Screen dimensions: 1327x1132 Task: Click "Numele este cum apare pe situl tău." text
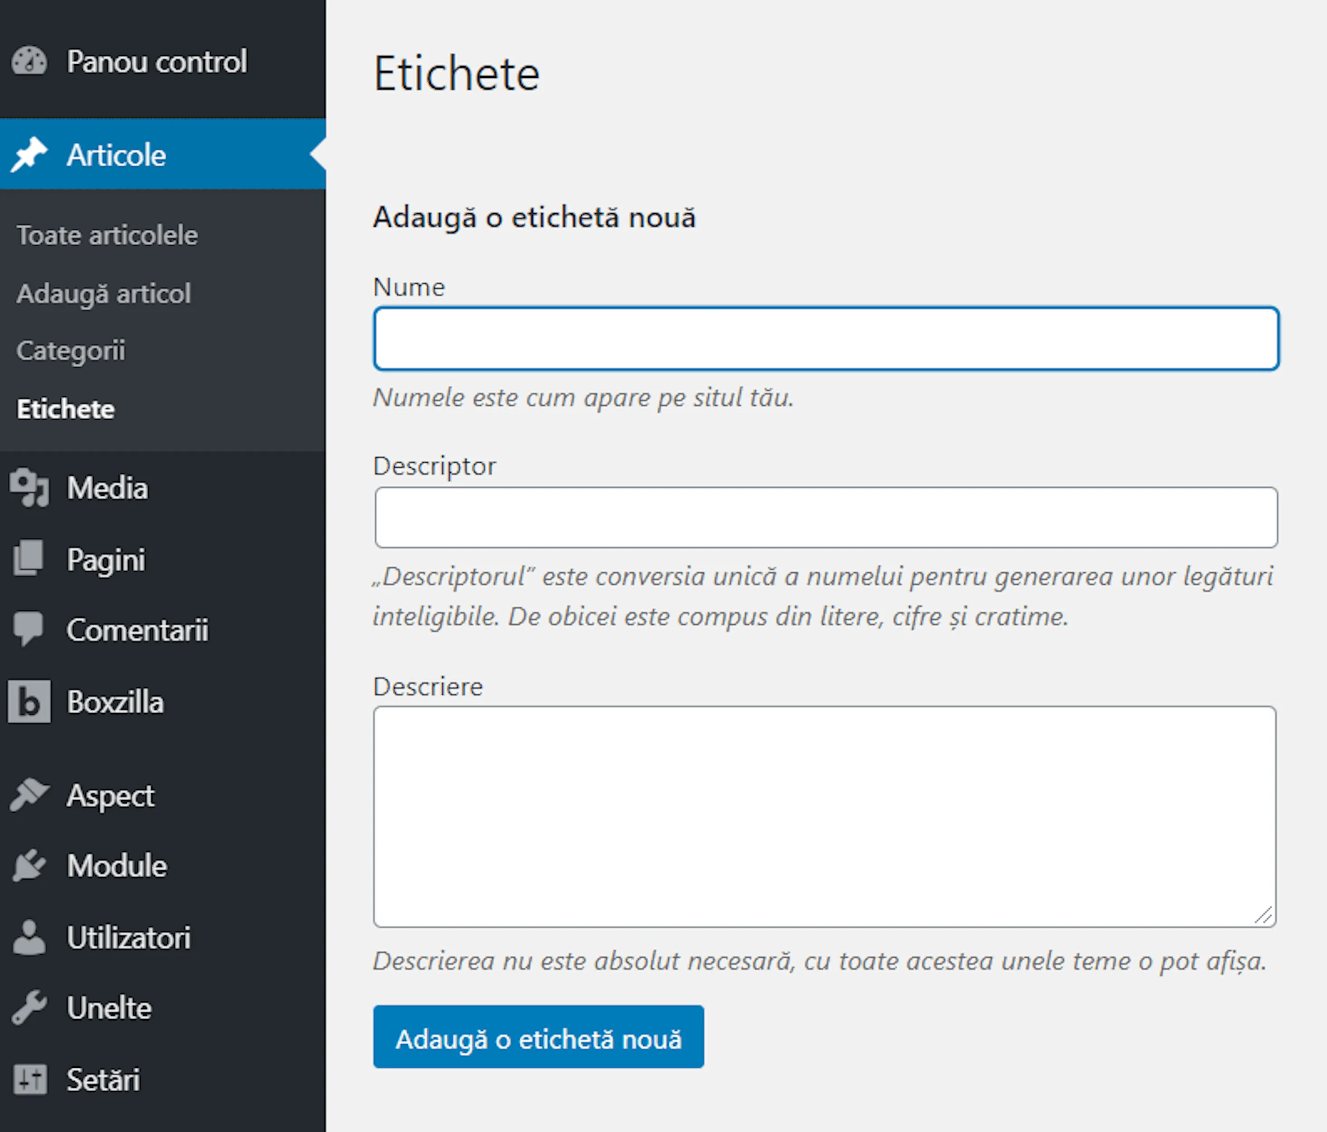coord(584,398)
